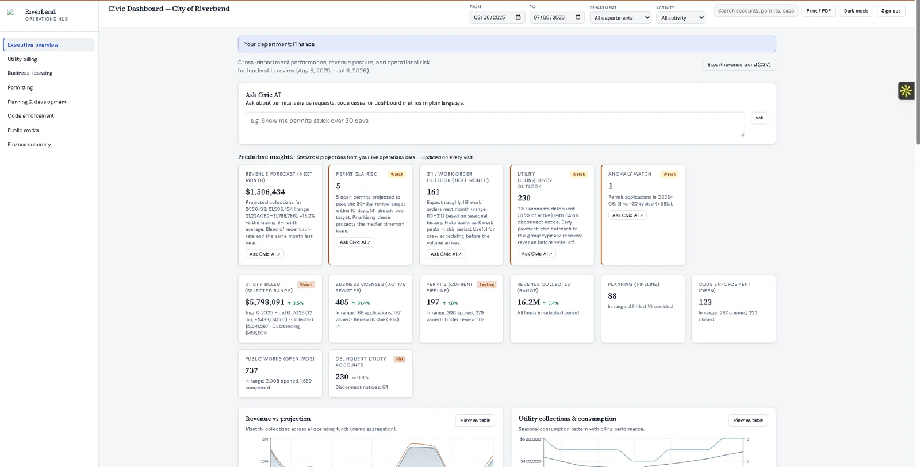This screenshot has width=920, height=467.
Task: Click View as table for Utility collections
Action: pyautogui.click(x=748, y=420)
